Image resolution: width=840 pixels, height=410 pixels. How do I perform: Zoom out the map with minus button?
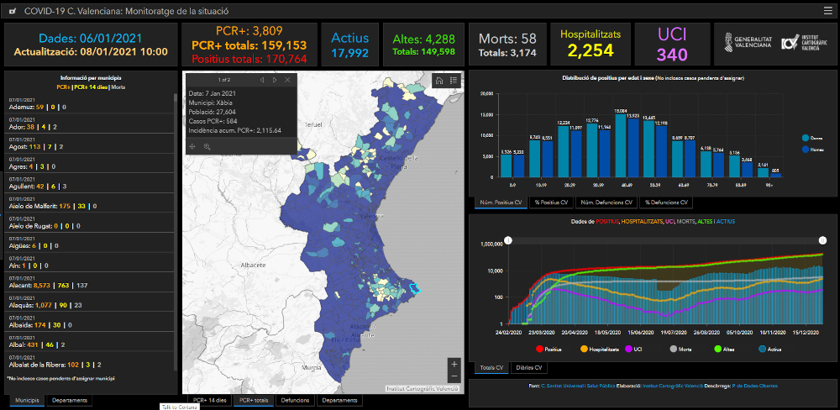coord(454,376)
